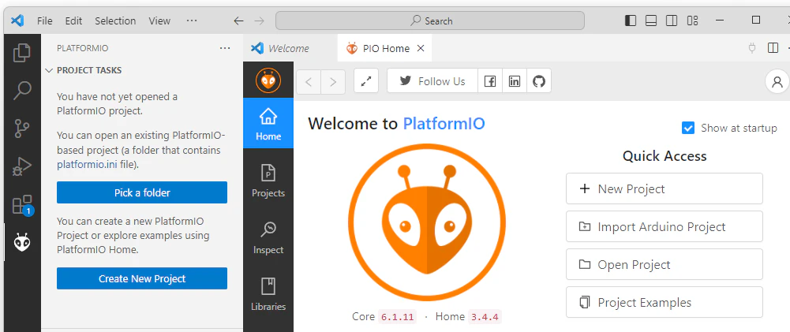
Task: Expand PIO Home to full view
Action: point(366,80)
